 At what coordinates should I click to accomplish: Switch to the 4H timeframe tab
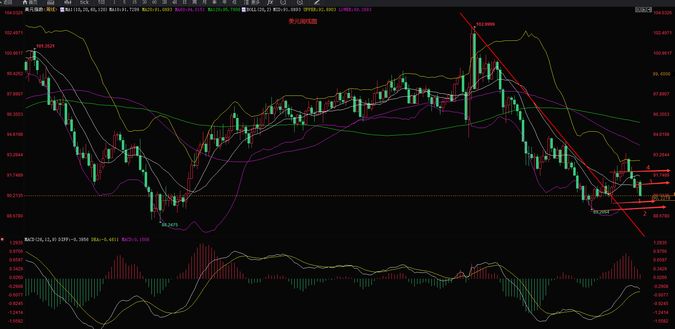pos(175,2)
